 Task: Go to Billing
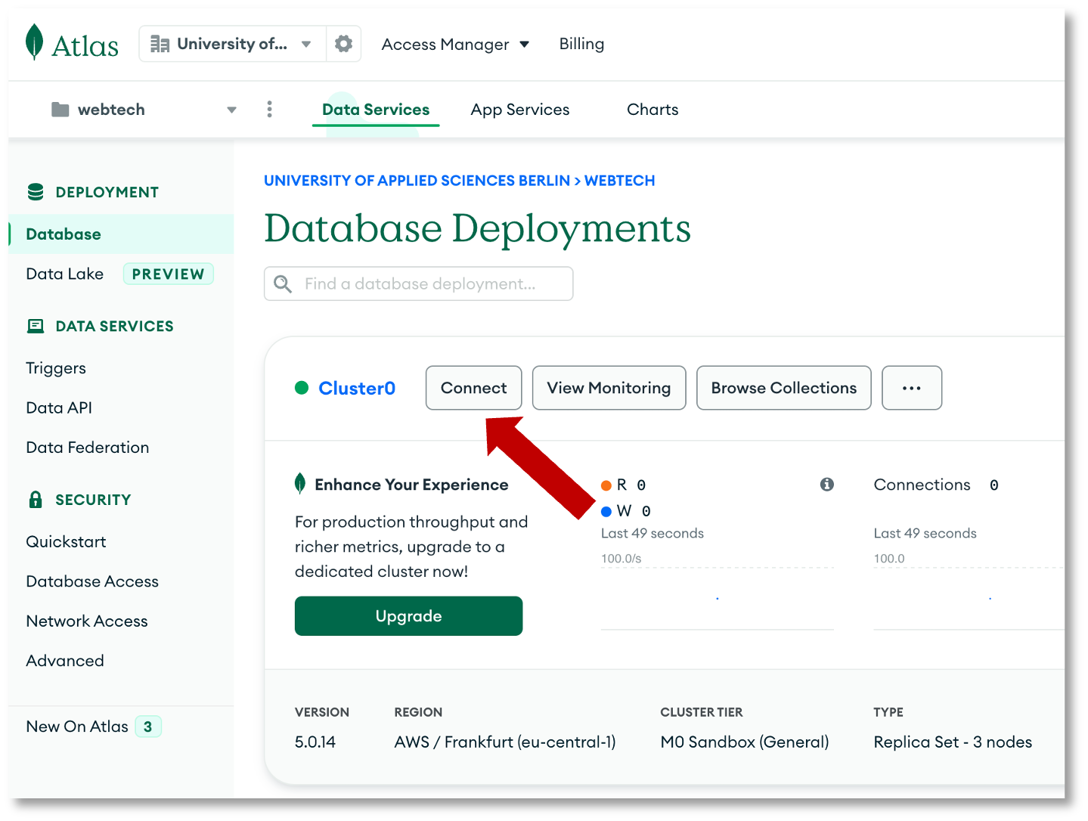(x=581, y=44)
